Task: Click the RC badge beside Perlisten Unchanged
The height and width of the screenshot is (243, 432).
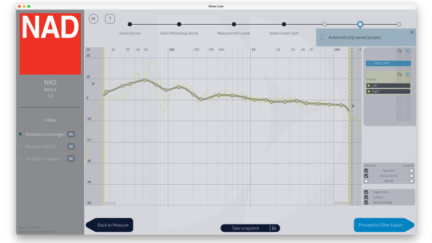Action: [x=71, y=134]
